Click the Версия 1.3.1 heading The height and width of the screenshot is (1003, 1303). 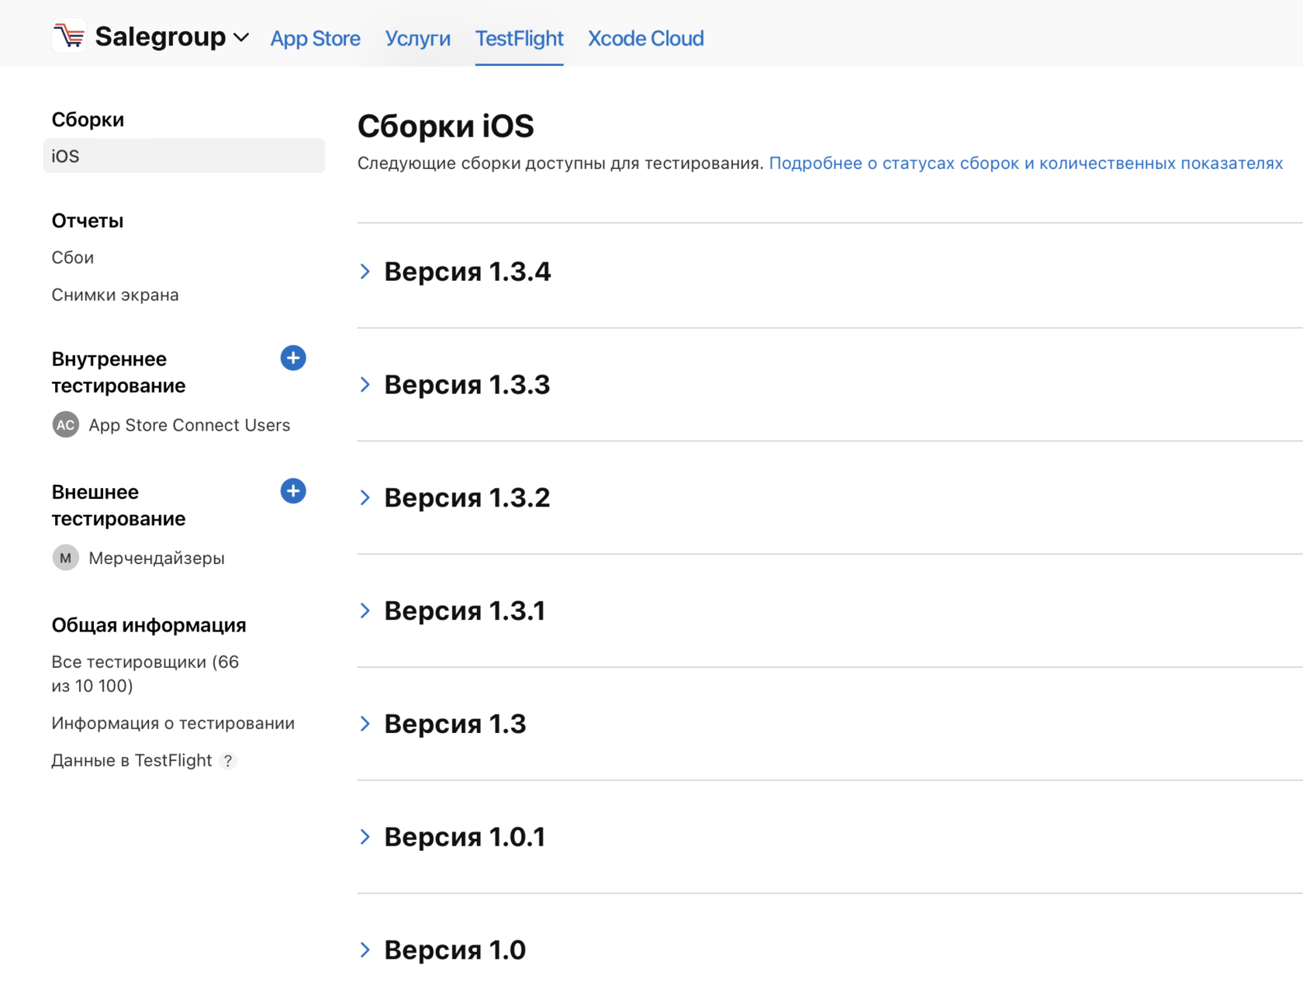click(465, 610)
